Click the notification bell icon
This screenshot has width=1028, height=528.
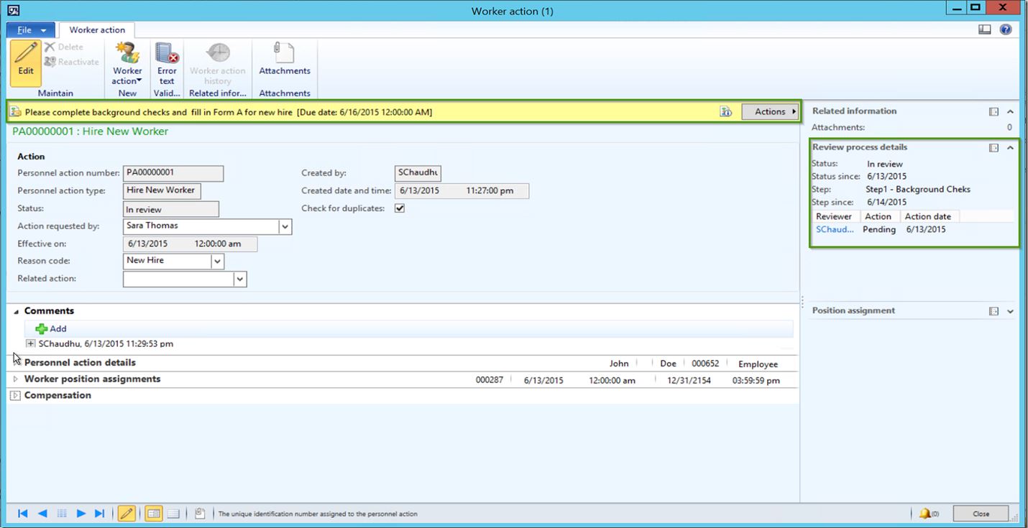coord(924,514)
